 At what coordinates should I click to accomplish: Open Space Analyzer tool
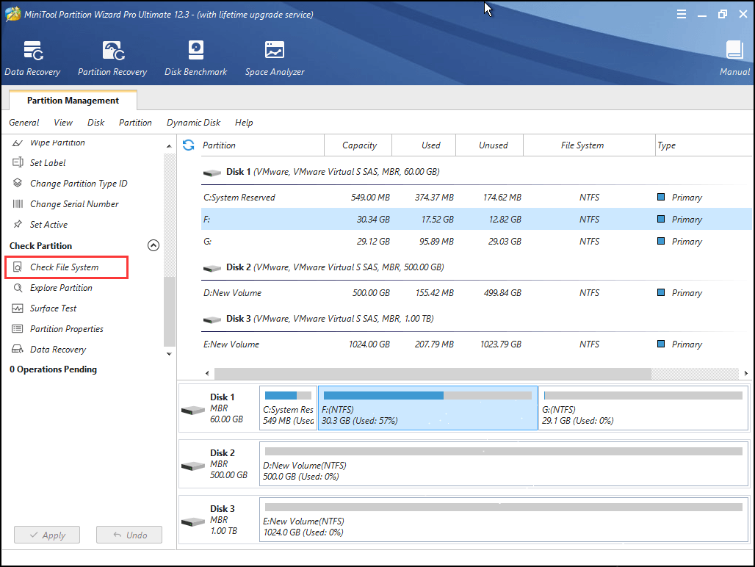[275, 58]
